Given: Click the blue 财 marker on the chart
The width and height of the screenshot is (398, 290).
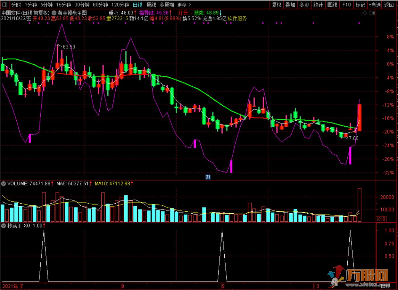Looking at the screenshot, I should [208, 177].
